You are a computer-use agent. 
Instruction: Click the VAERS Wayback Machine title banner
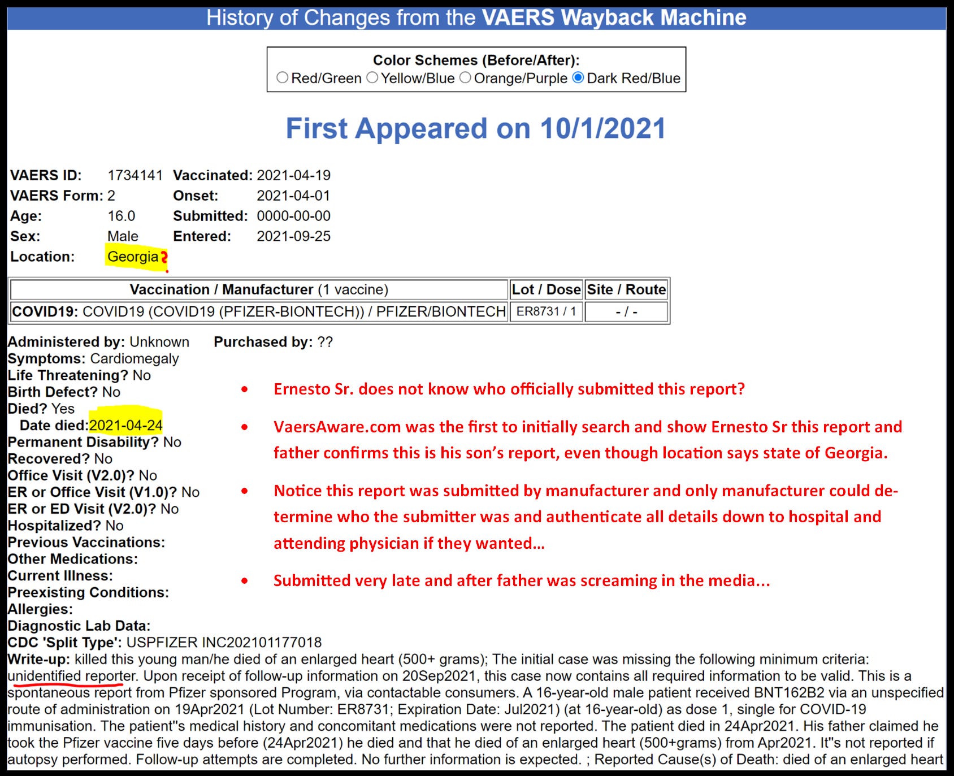coord(476,18)
